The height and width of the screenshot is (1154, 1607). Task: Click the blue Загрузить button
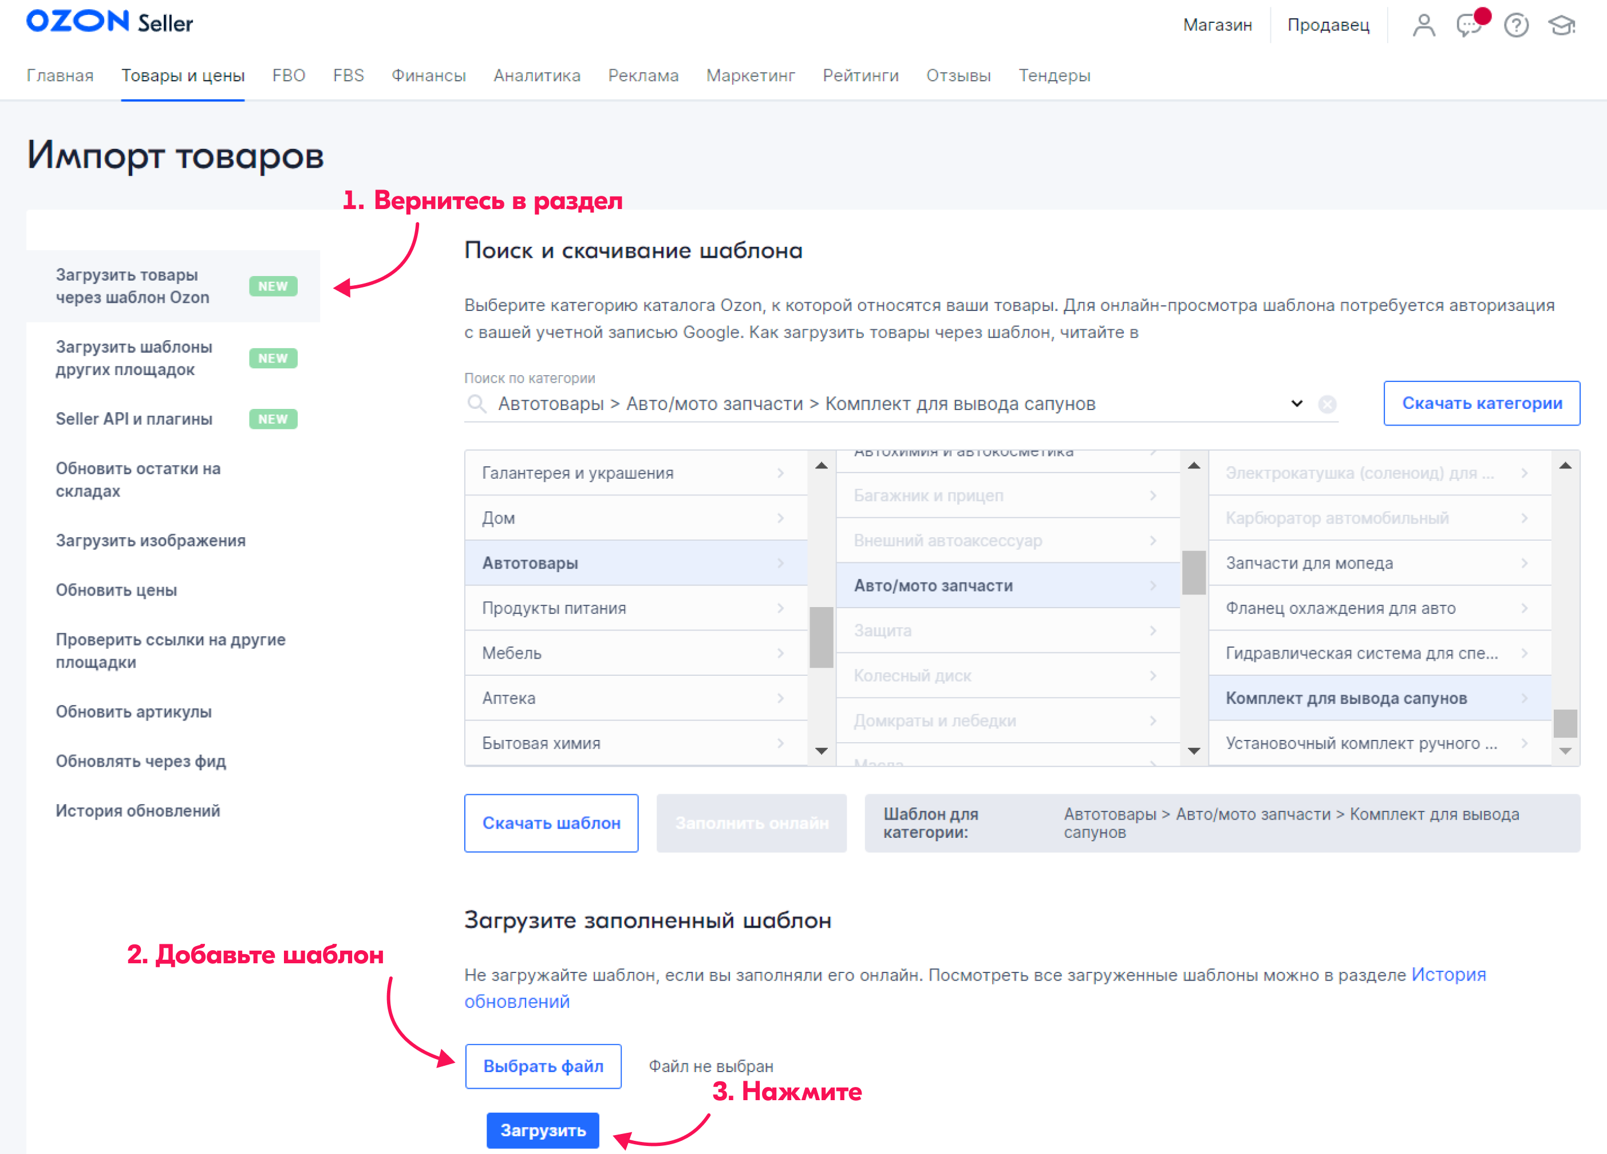pos(543,1131)
